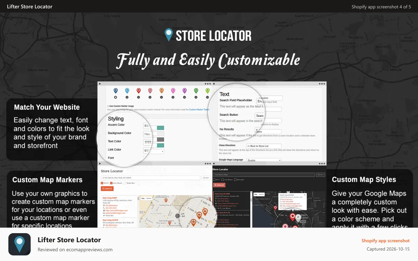Pick the magenta map marker icon

[x=173, y=91]
